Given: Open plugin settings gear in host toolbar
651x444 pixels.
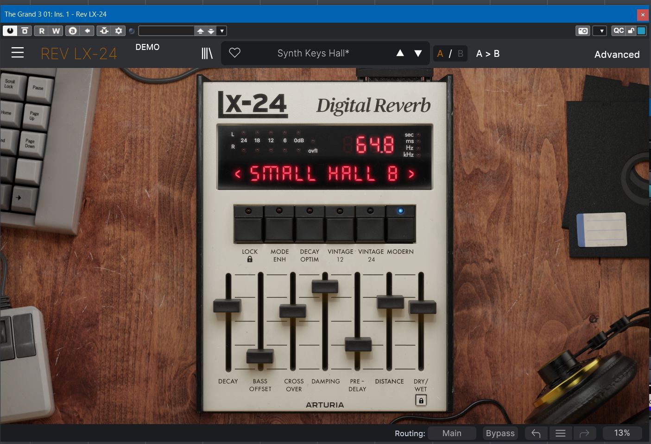Looking at the screenshot, I should coord(119,31).
